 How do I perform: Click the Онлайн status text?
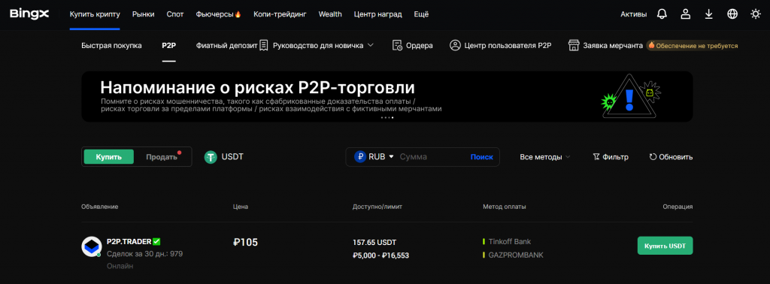click(x=120, y=266)
